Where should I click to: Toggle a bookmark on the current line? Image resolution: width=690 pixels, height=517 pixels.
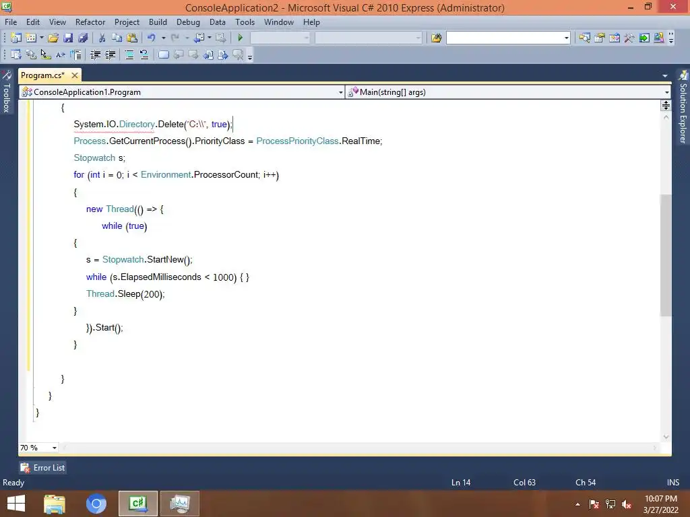[163, 55]
